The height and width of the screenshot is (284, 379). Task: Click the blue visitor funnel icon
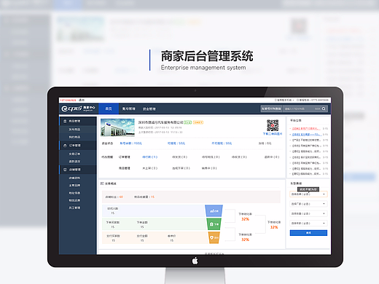[214, 210]
